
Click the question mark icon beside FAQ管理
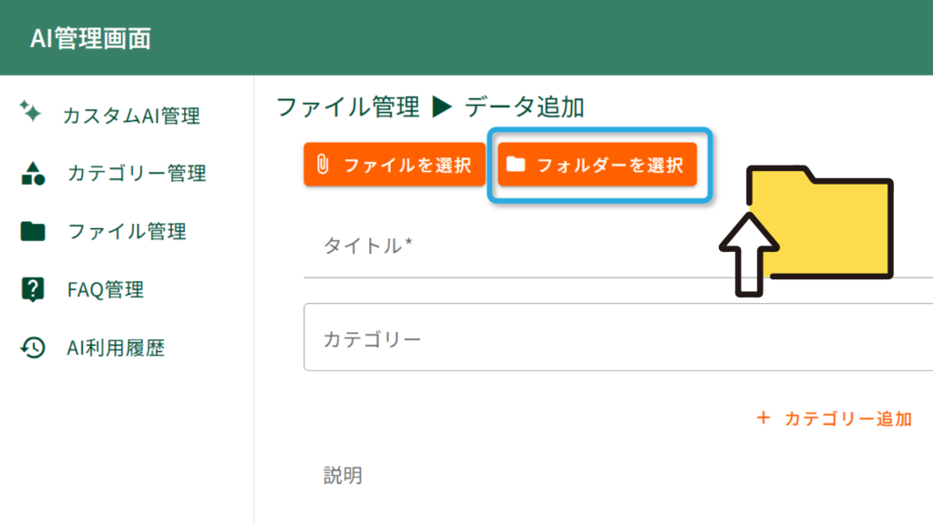[x=32, y=289]
